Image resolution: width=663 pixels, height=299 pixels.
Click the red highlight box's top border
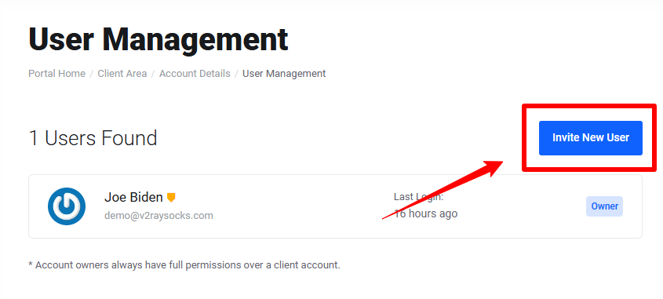[x=589, y=106]
